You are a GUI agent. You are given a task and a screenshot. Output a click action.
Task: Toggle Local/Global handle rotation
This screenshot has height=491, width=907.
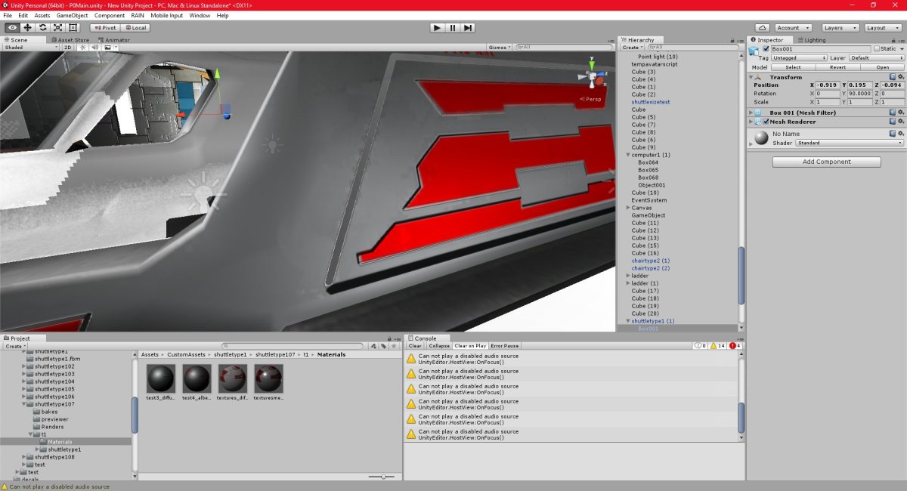point(135,27)
